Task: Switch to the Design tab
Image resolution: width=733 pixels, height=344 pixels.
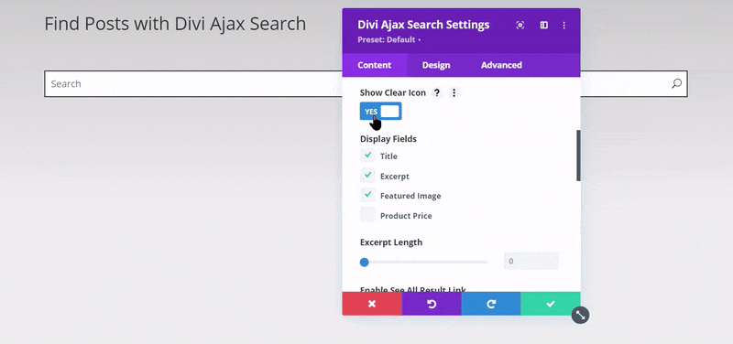Action: tap(436, 65)
